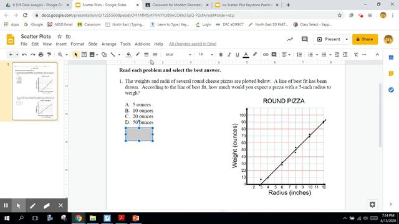
Task: Open the File menu
Action: [x=24, y=44]
